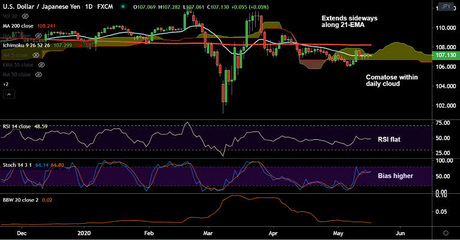Unhide the EMA 55 close indicator

click(41, 65)
